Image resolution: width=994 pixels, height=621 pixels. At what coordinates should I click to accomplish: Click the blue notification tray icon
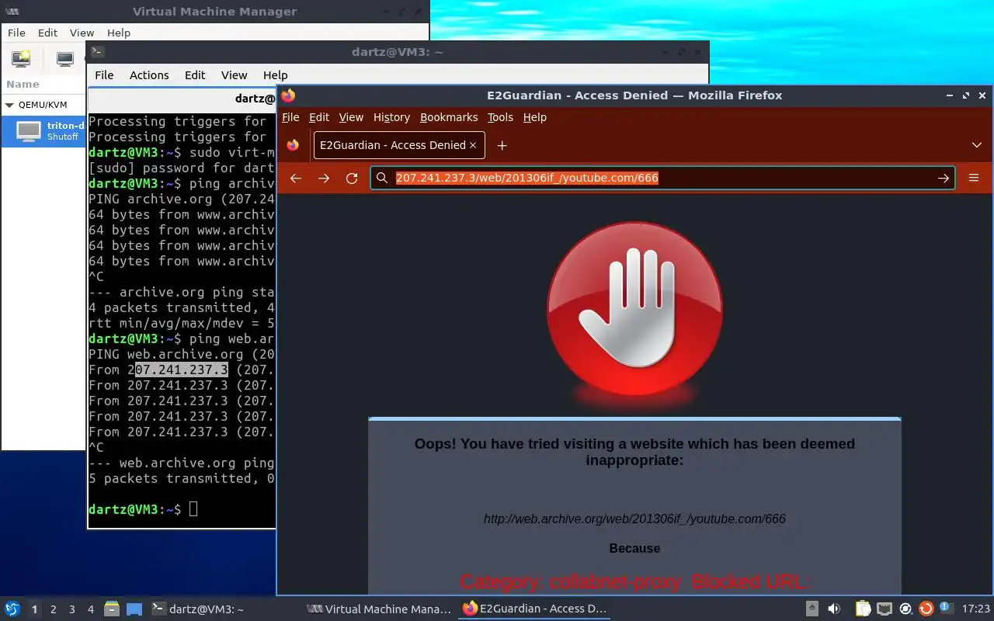click(x=946, y=609)
